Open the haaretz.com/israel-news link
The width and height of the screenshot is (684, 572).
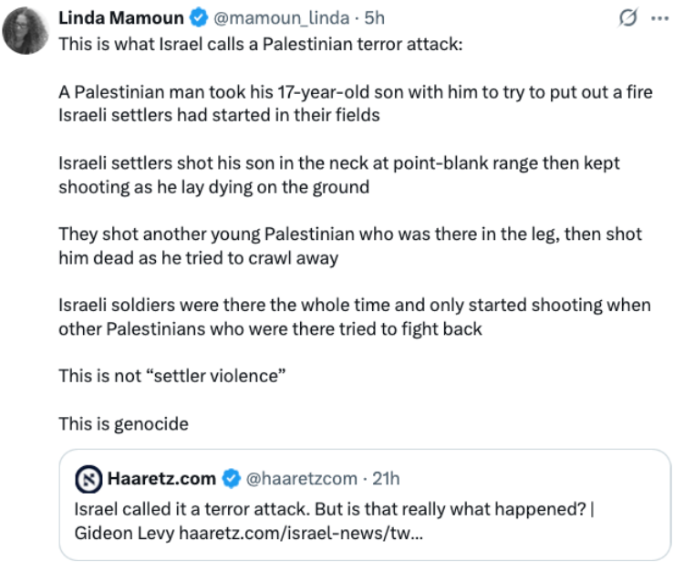point(301,533)
